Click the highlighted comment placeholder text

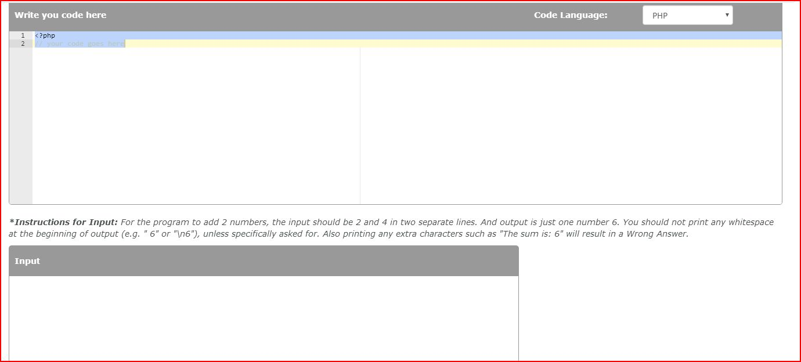point(78,44)
